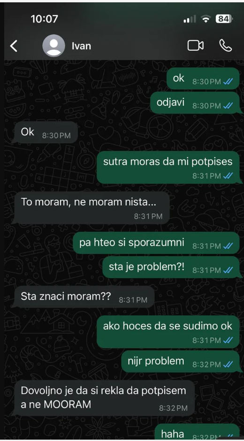Select the 'haha' message at bottom
Image resolution: width=244 pixels, height=441 pixels.
tap(198, 432)
